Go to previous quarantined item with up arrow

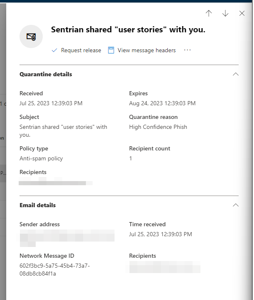pos(209,13)
